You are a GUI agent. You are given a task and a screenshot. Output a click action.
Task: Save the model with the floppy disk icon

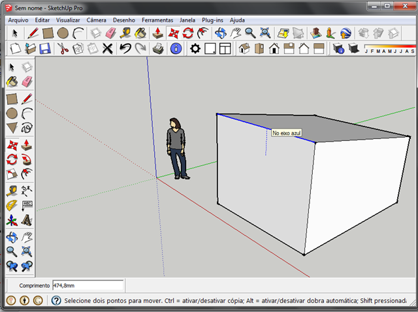click(45, 49)
